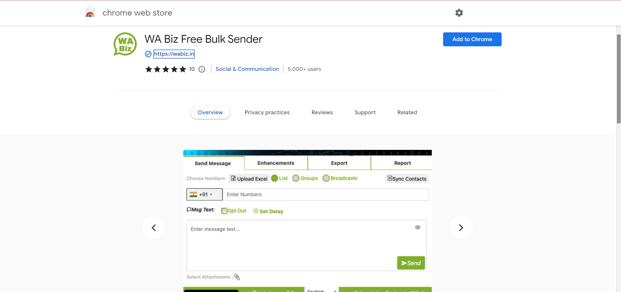
Task: Click the rating count 10
Action: coord(192,69)
